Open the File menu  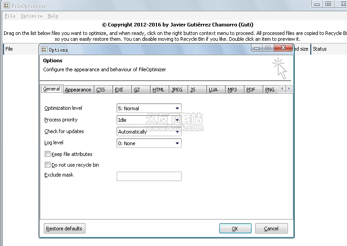click(x=10, y=16)
